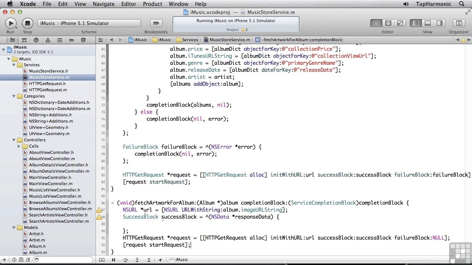This screenshot has width=472, height=265.
Task: Open Spotlight search in the menu bar
Action: coord(462,4)
